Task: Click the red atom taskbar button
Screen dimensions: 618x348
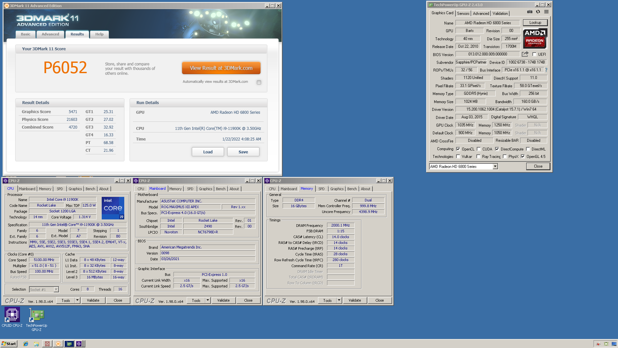Action: 47,344
